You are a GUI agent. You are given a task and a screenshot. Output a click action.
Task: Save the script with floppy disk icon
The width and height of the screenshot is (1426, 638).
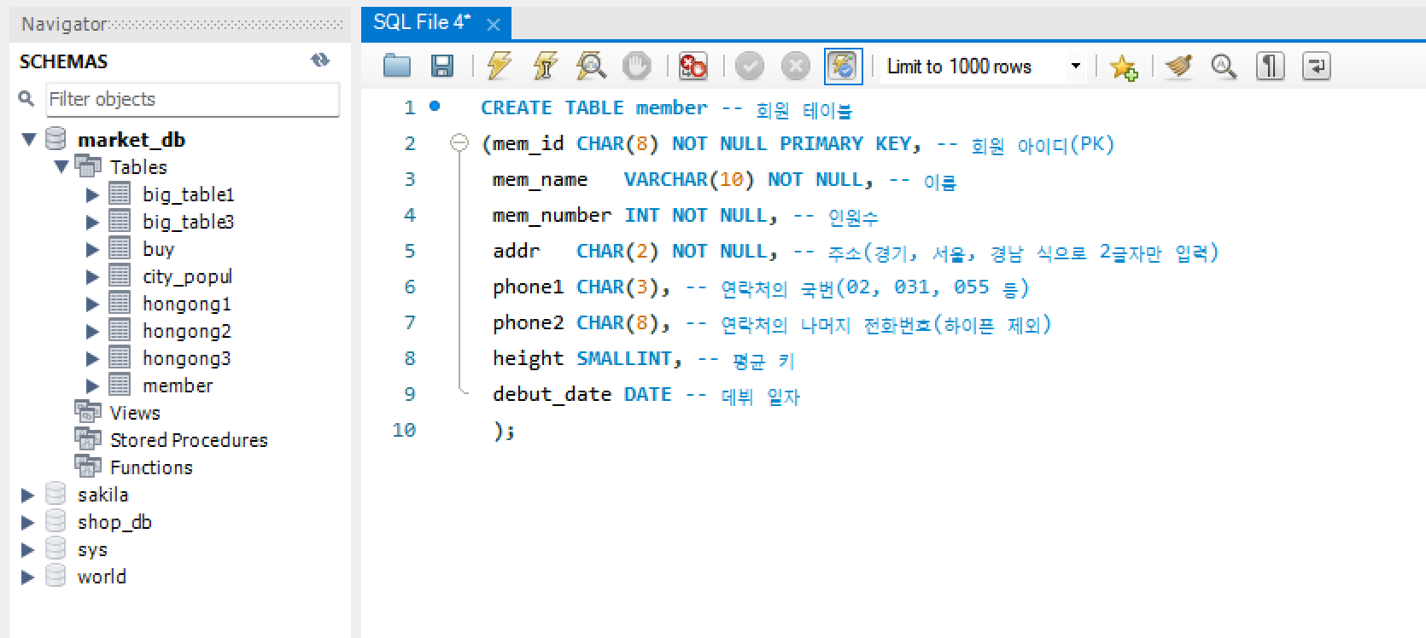point(442,66)
